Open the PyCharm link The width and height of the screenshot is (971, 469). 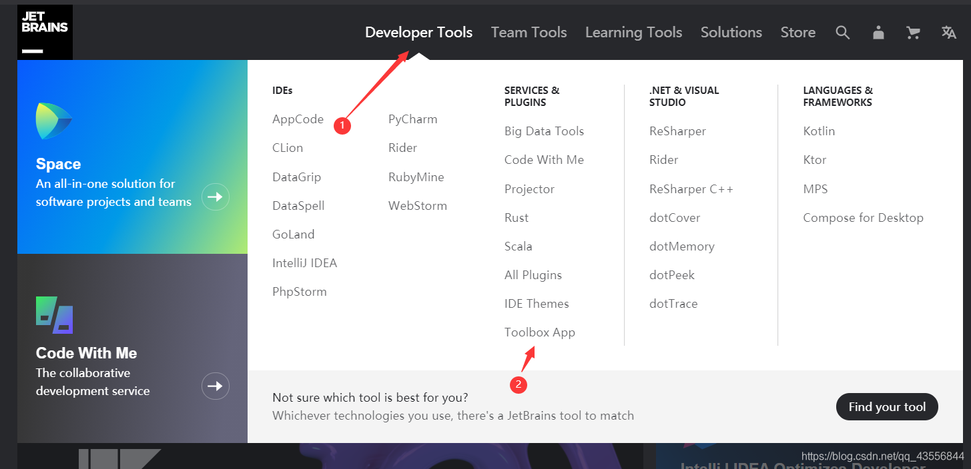coord(412,120)
